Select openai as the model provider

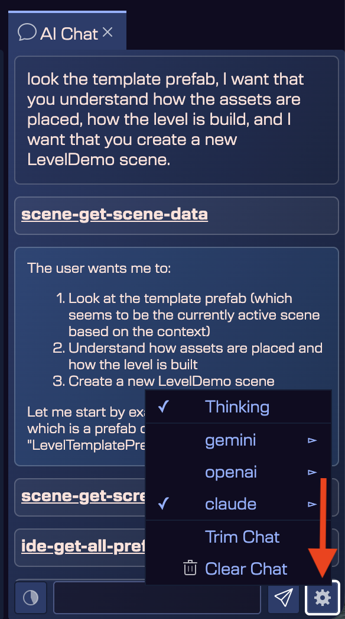pos(230,472)
